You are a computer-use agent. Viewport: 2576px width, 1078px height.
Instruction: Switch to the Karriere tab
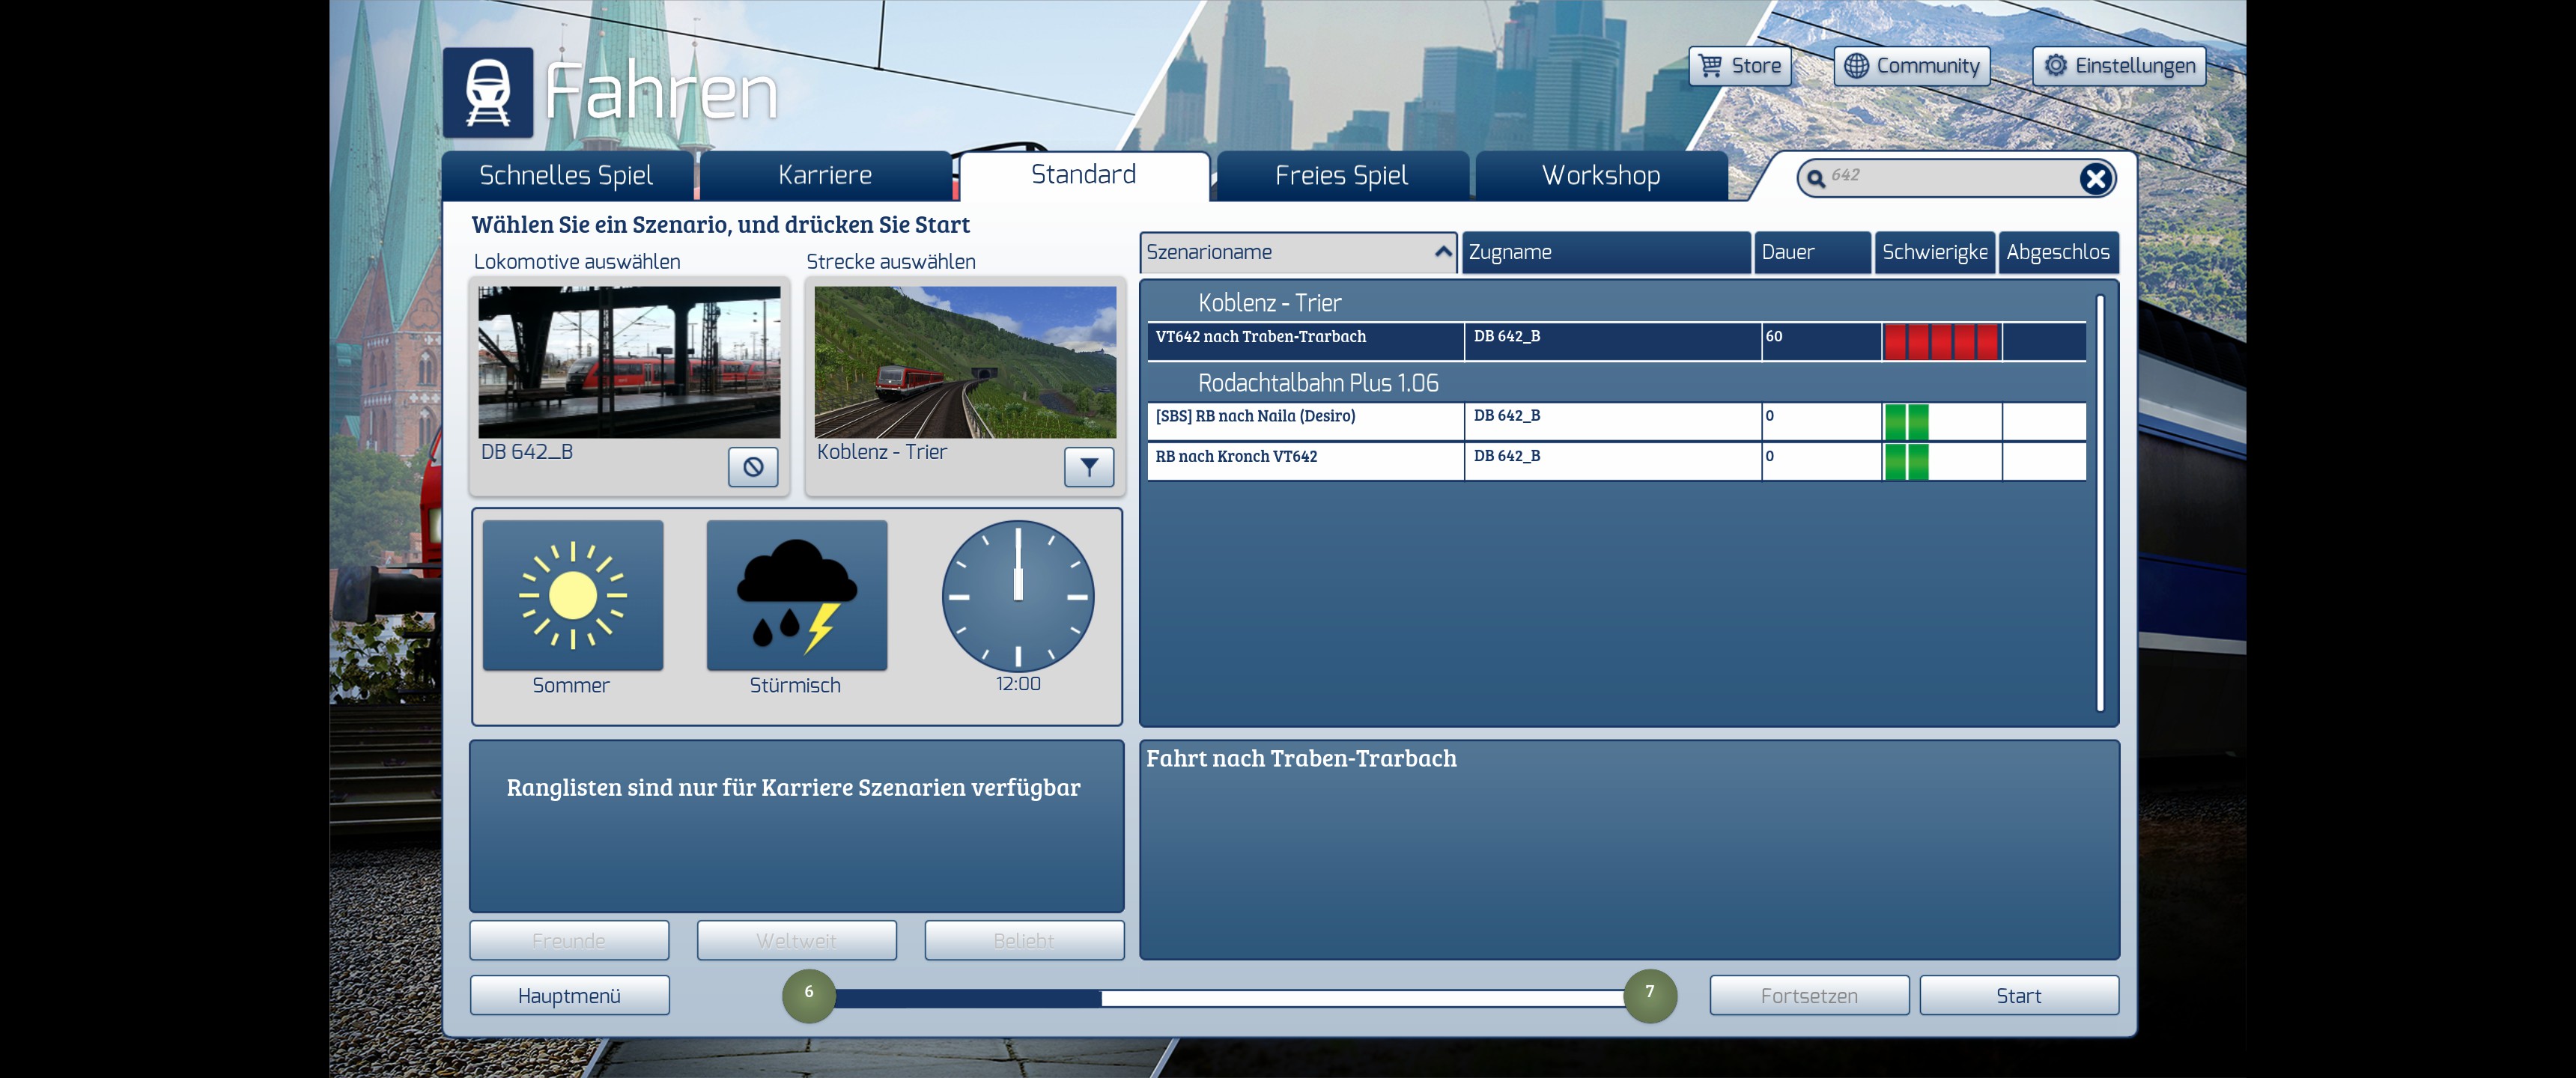tap(825, 176)
